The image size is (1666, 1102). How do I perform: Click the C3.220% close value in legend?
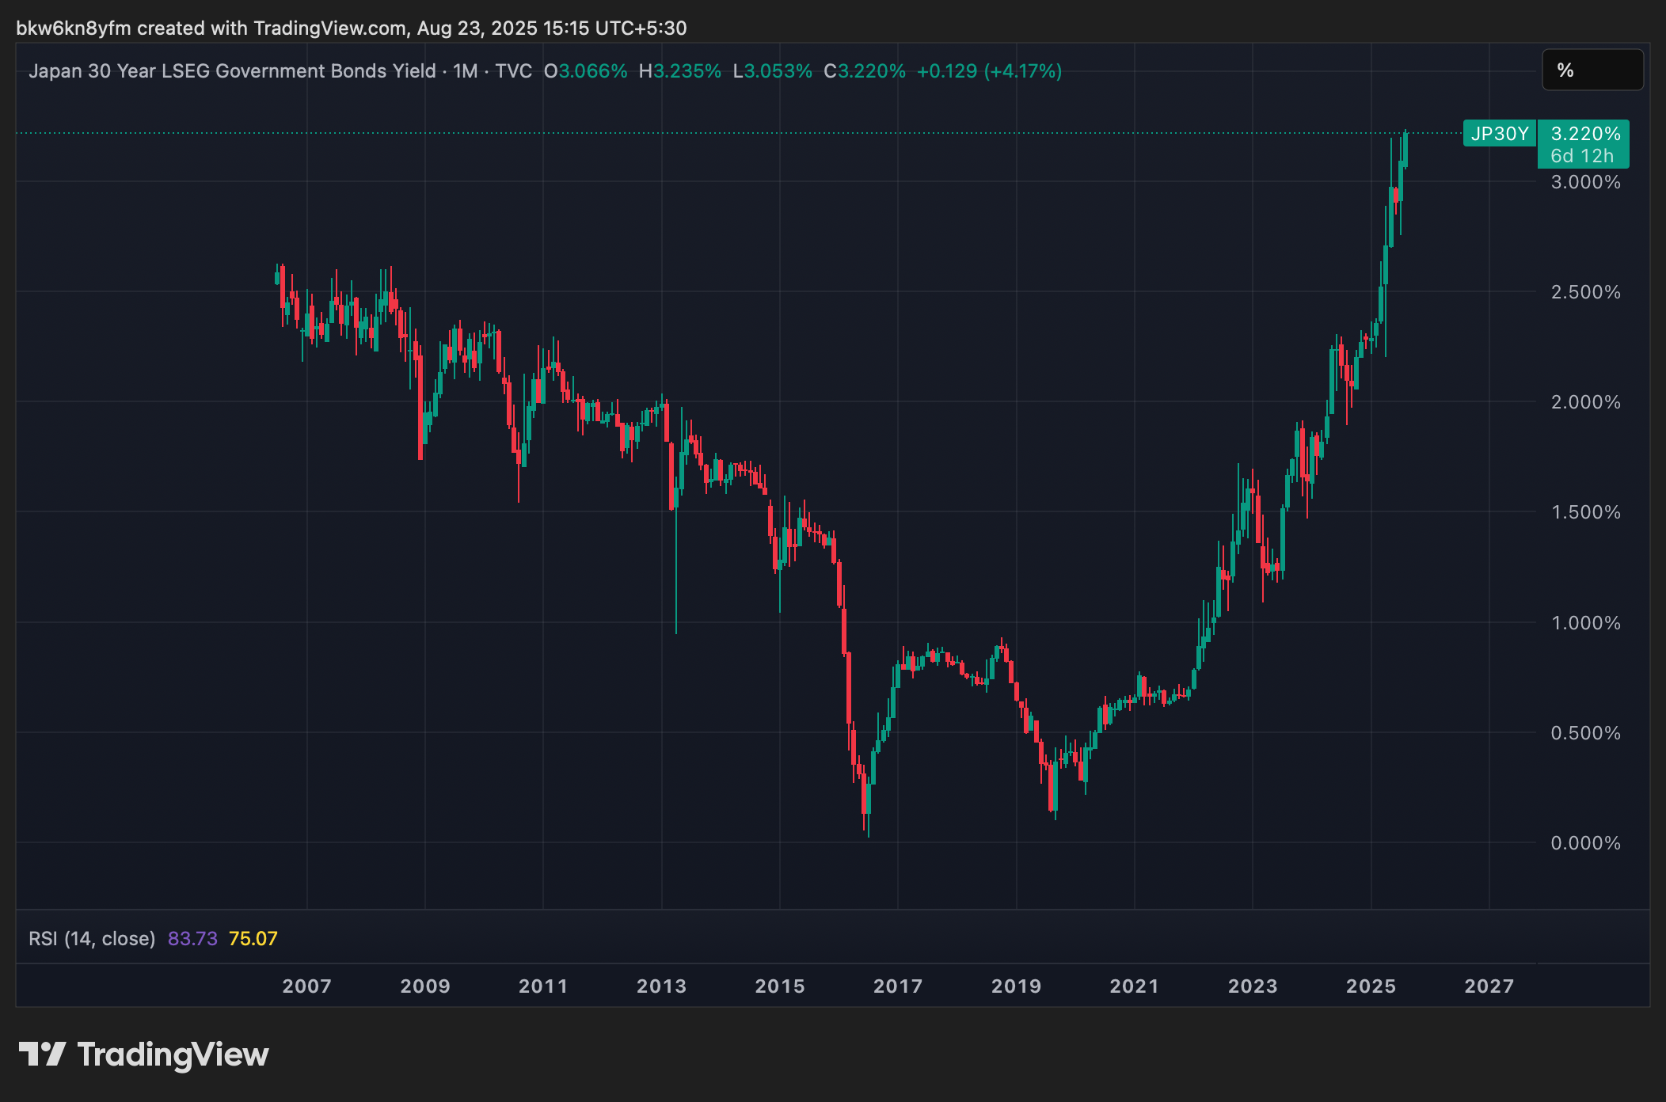click(864, 71)
